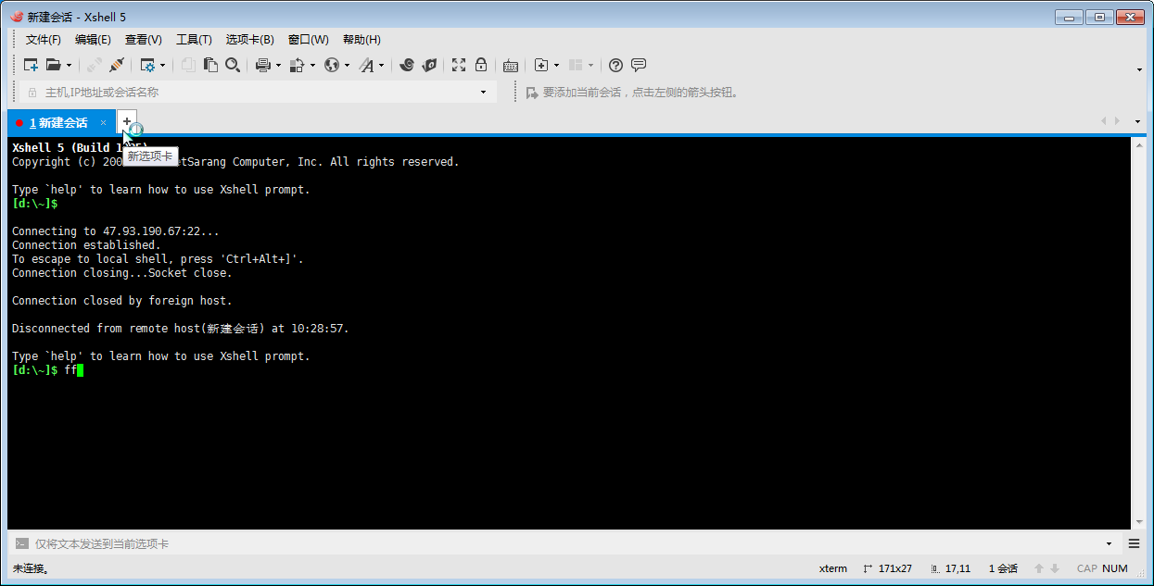Click the Full Screen toolbar icon
The image size is (1154, 586).
click(x=459, y=65)
